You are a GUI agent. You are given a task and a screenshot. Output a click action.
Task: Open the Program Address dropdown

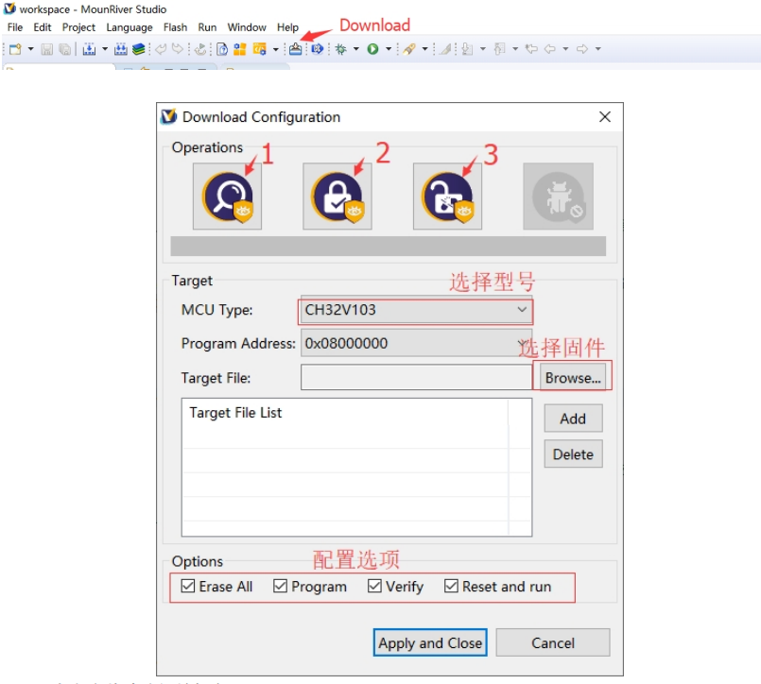(416, 344)
